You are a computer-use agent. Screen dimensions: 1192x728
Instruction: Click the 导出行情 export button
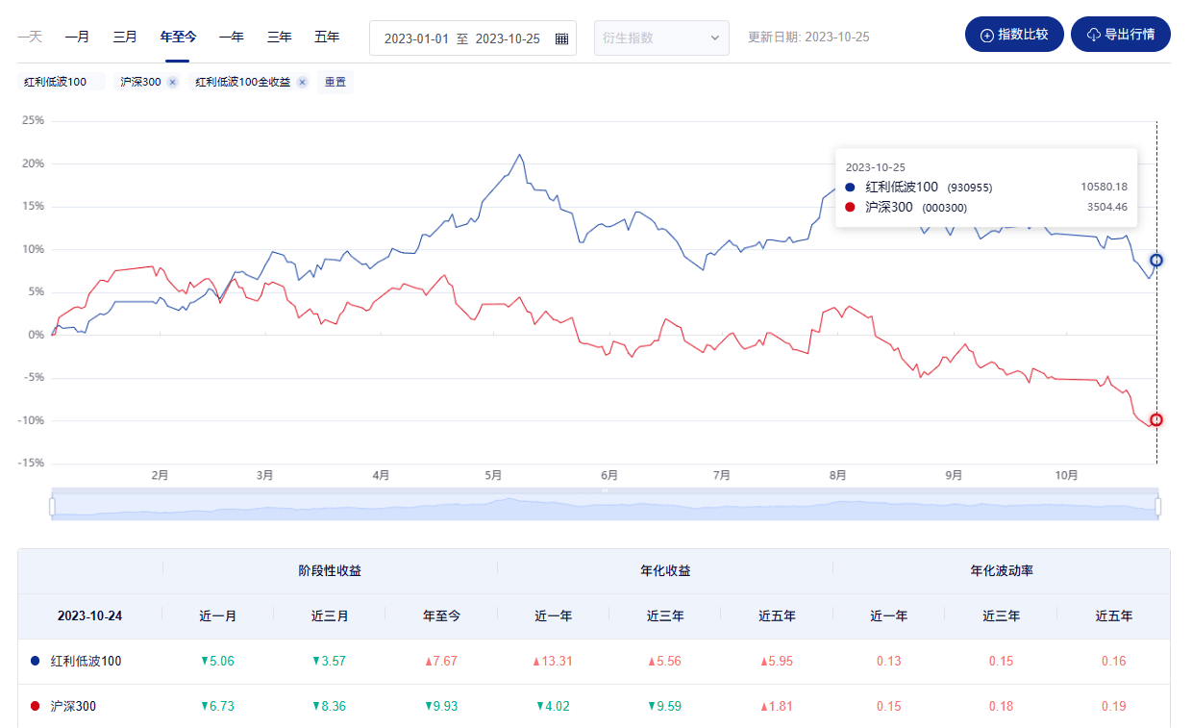[1120, 35]
